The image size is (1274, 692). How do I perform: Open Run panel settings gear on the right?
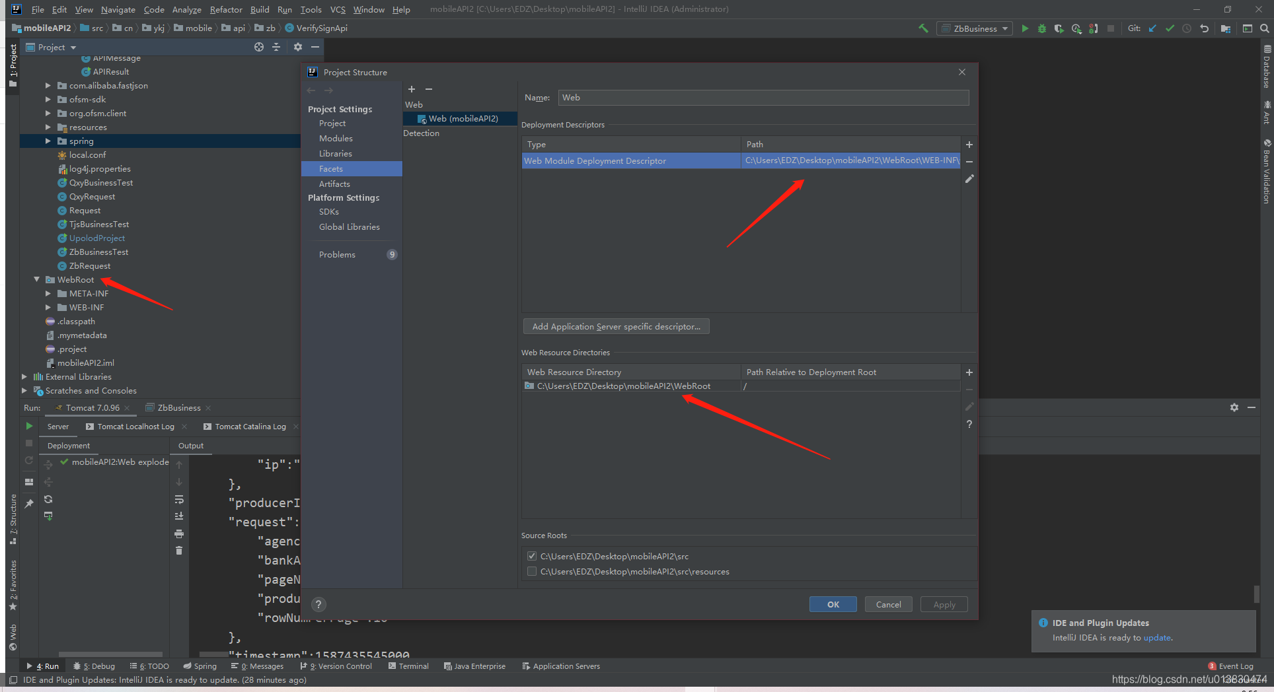click(1234, 407)
